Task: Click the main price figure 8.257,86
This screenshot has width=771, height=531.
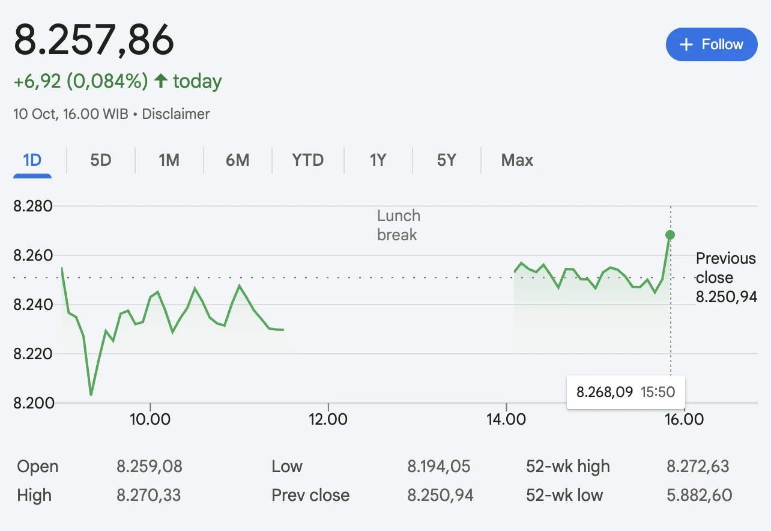Action: [x=94, y=40]
